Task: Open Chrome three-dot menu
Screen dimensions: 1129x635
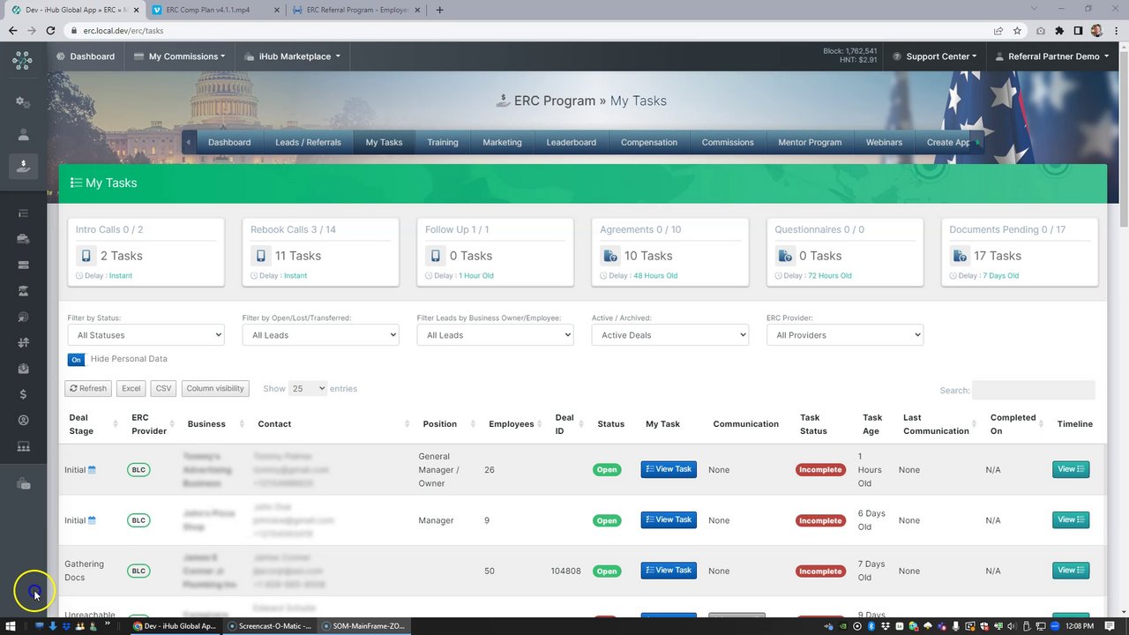Action: (1115, 30)
